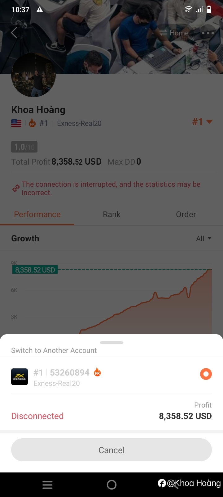Tap the PK flame icon under Khoa Hoàng
223x497 pixels.
point(33,123)
